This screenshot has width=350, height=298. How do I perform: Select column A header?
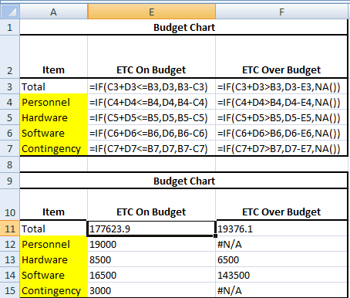(53, 12)
